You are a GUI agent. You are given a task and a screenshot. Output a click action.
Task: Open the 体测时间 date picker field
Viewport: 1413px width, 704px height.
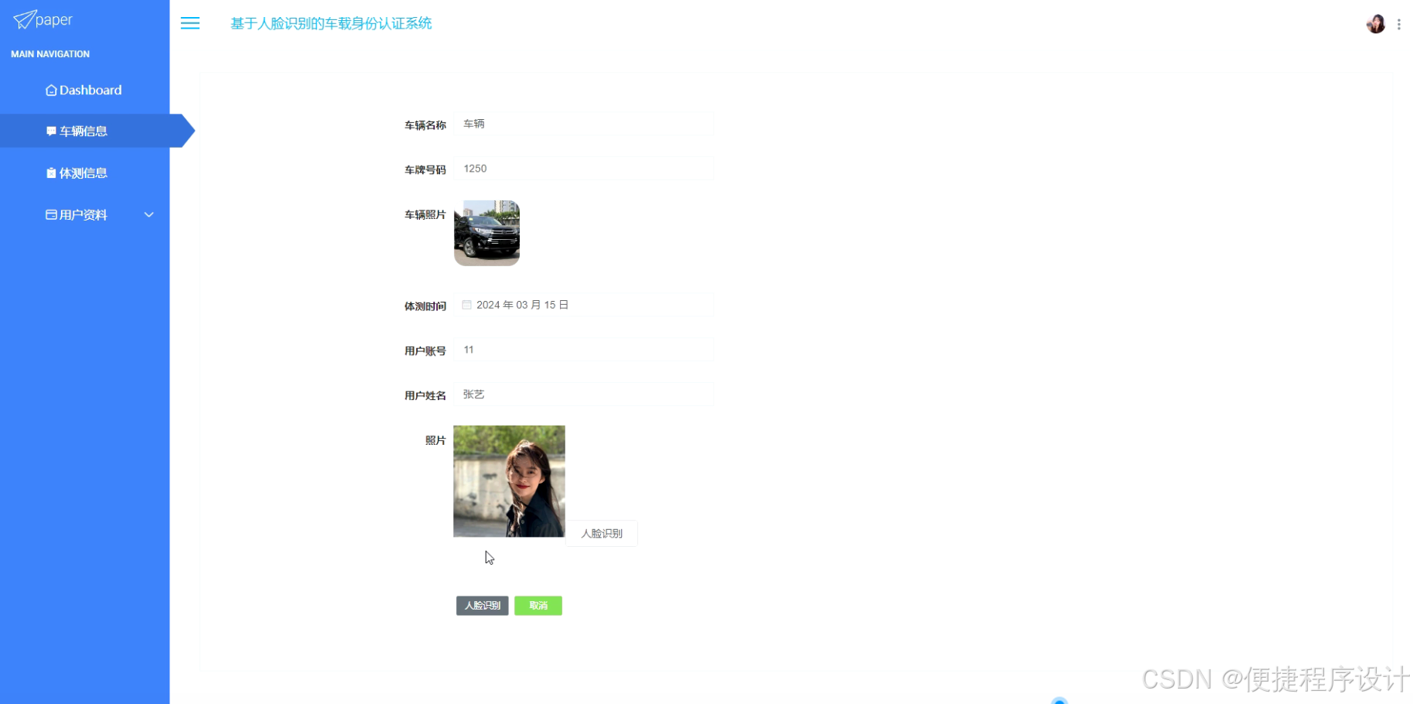point(584,305)
